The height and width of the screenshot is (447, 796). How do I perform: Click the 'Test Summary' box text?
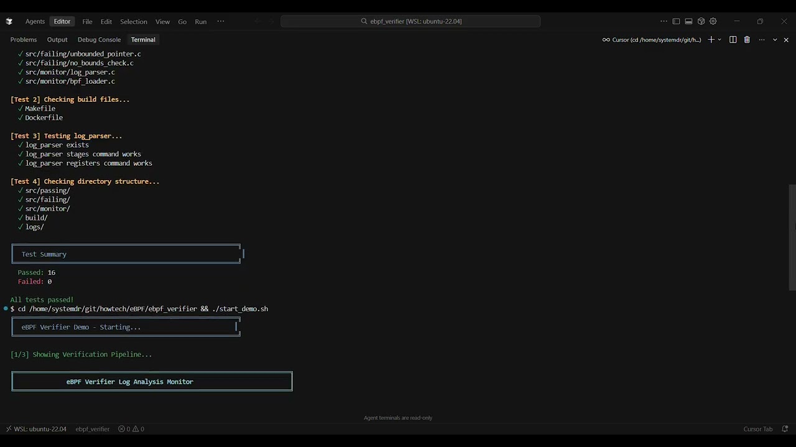(x=44, y=254)
